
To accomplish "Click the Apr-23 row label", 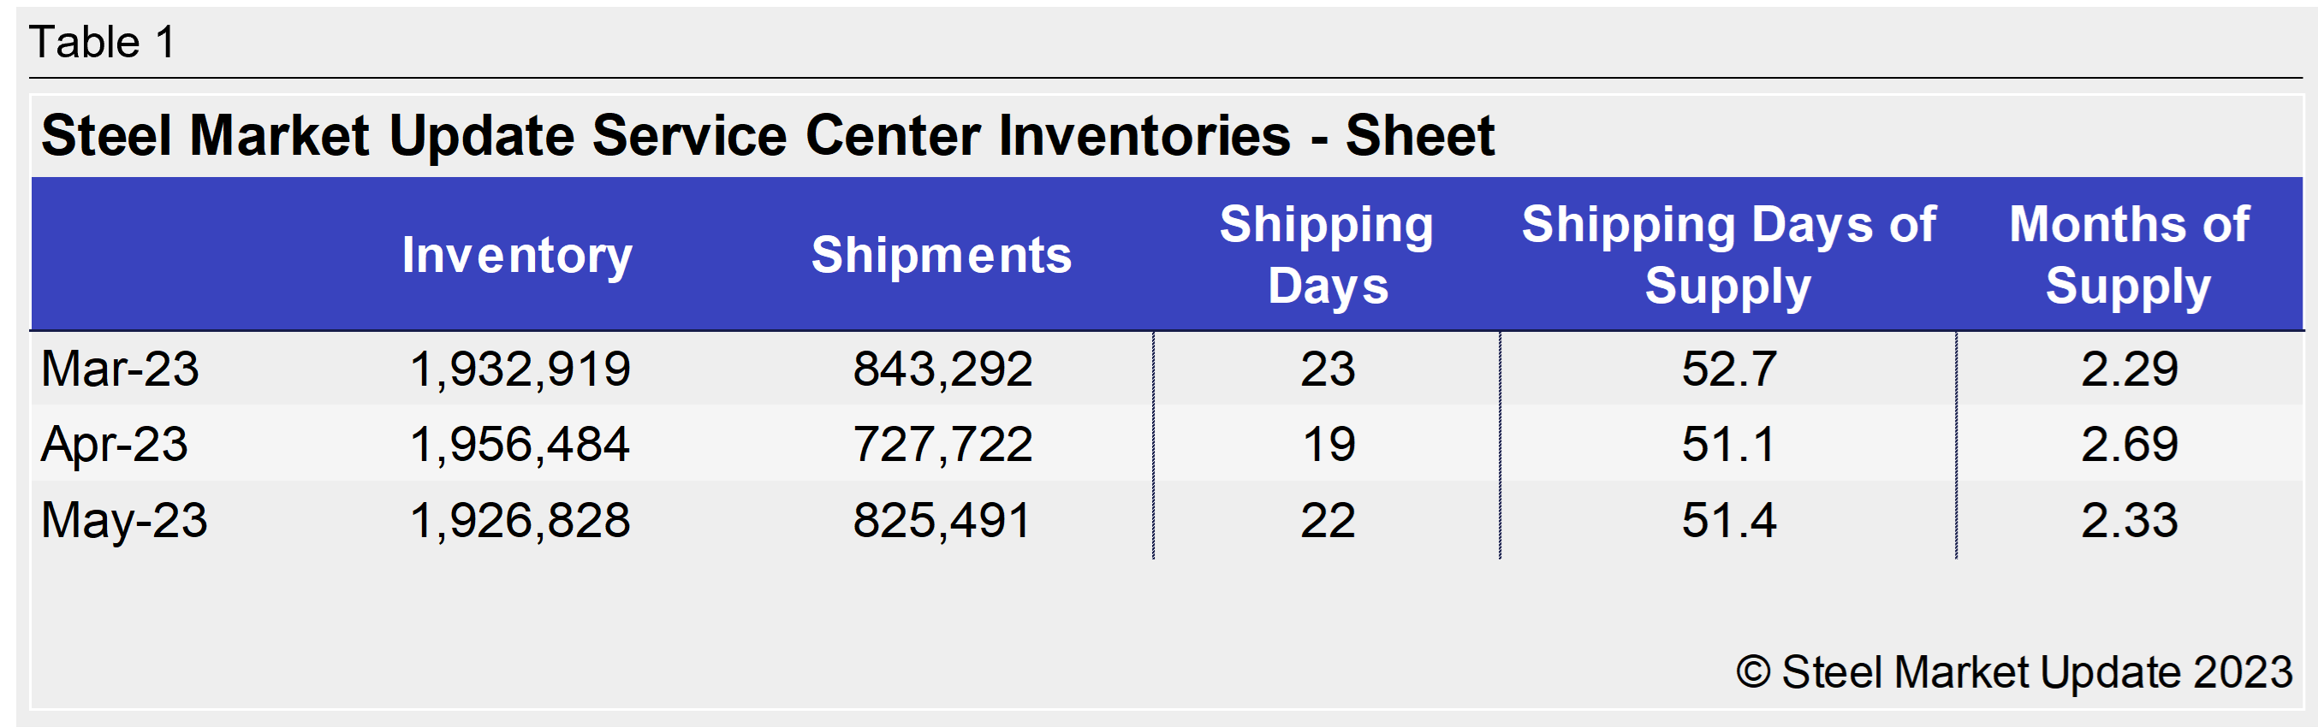I will tap(115, 445).
